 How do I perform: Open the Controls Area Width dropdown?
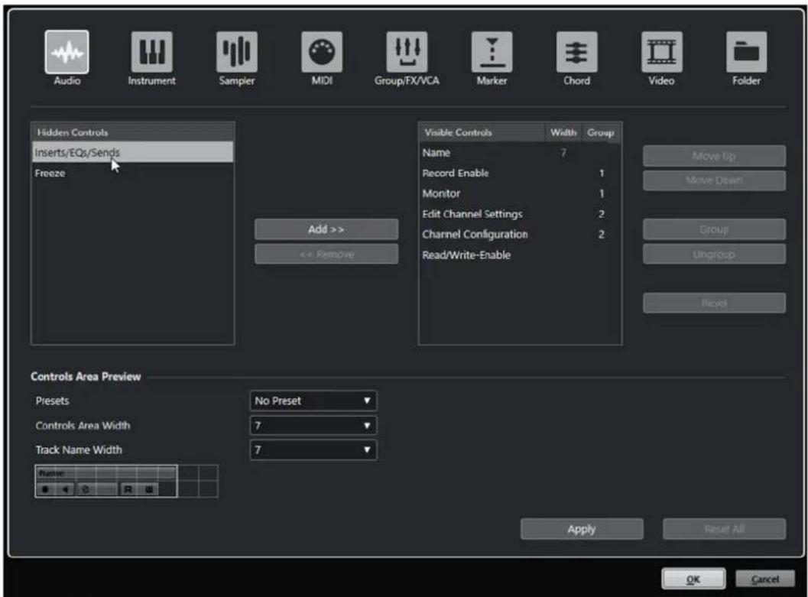pos(313,426)
